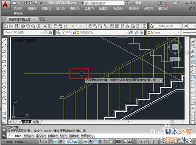Toggle Grid display in status bar

coord(51,141)
